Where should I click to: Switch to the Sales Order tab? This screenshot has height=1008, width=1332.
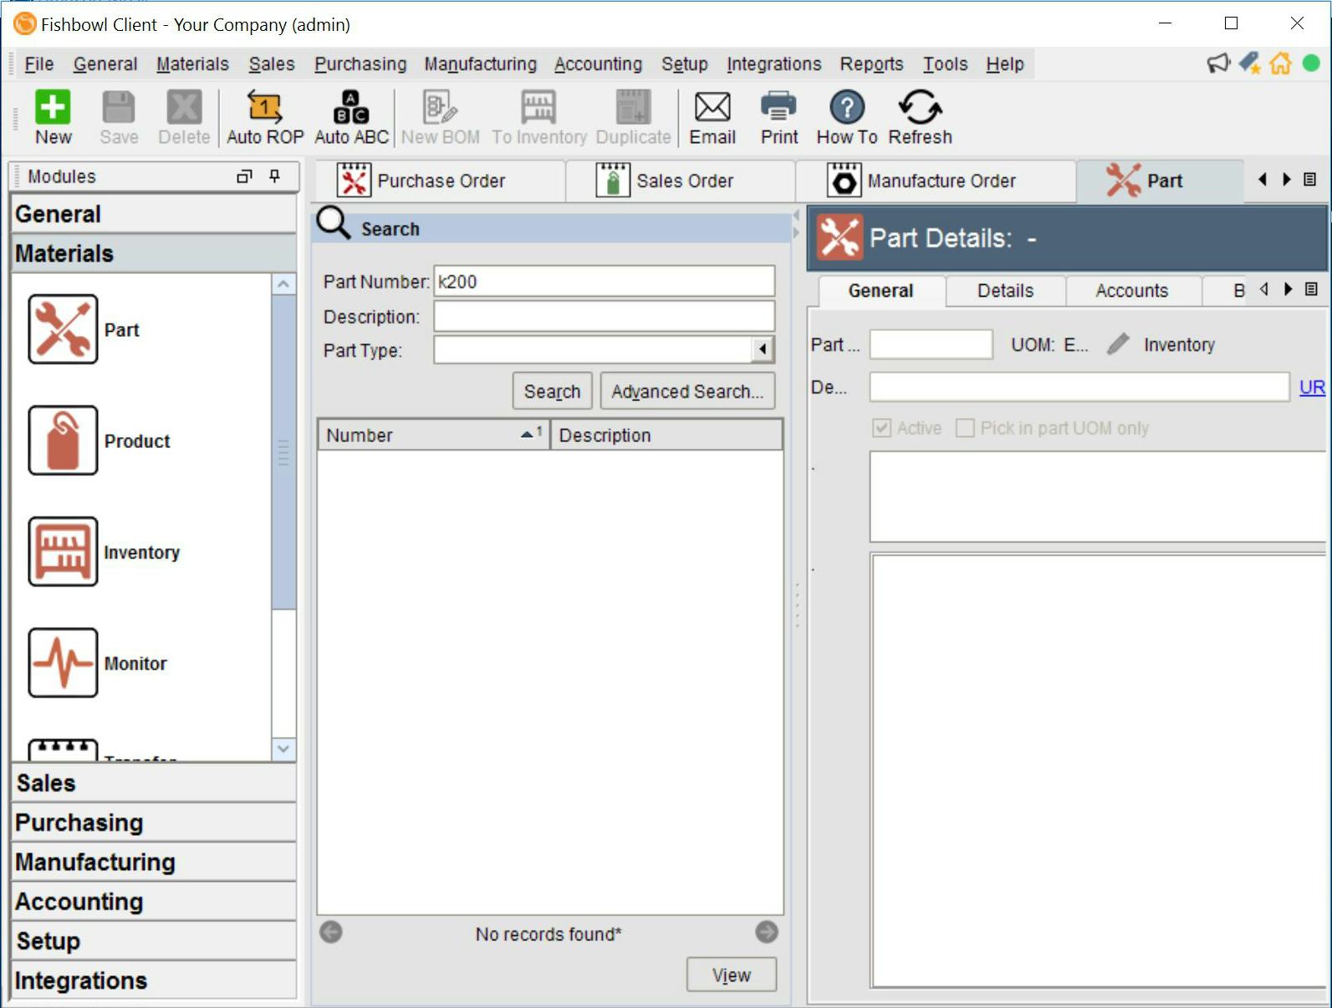point(680,181)
